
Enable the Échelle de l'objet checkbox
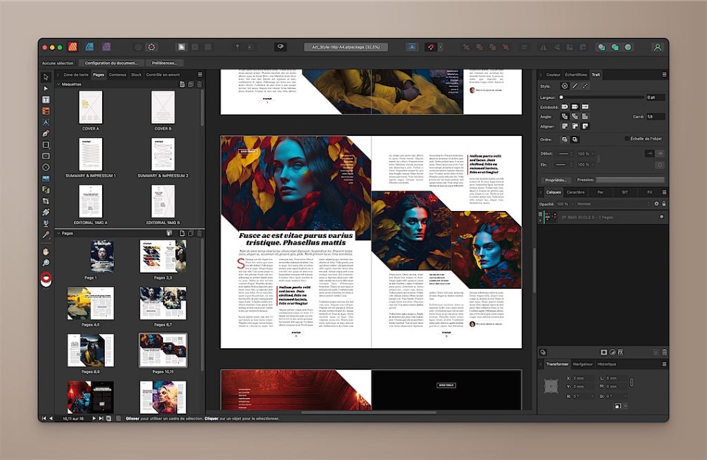point(626,139)
